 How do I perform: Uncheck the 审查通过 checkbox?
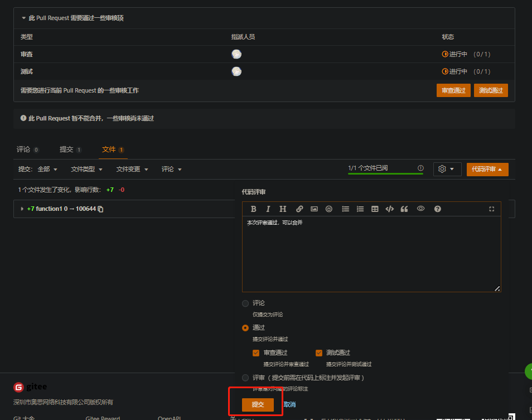pyautogui.click(x=256, y=353)
